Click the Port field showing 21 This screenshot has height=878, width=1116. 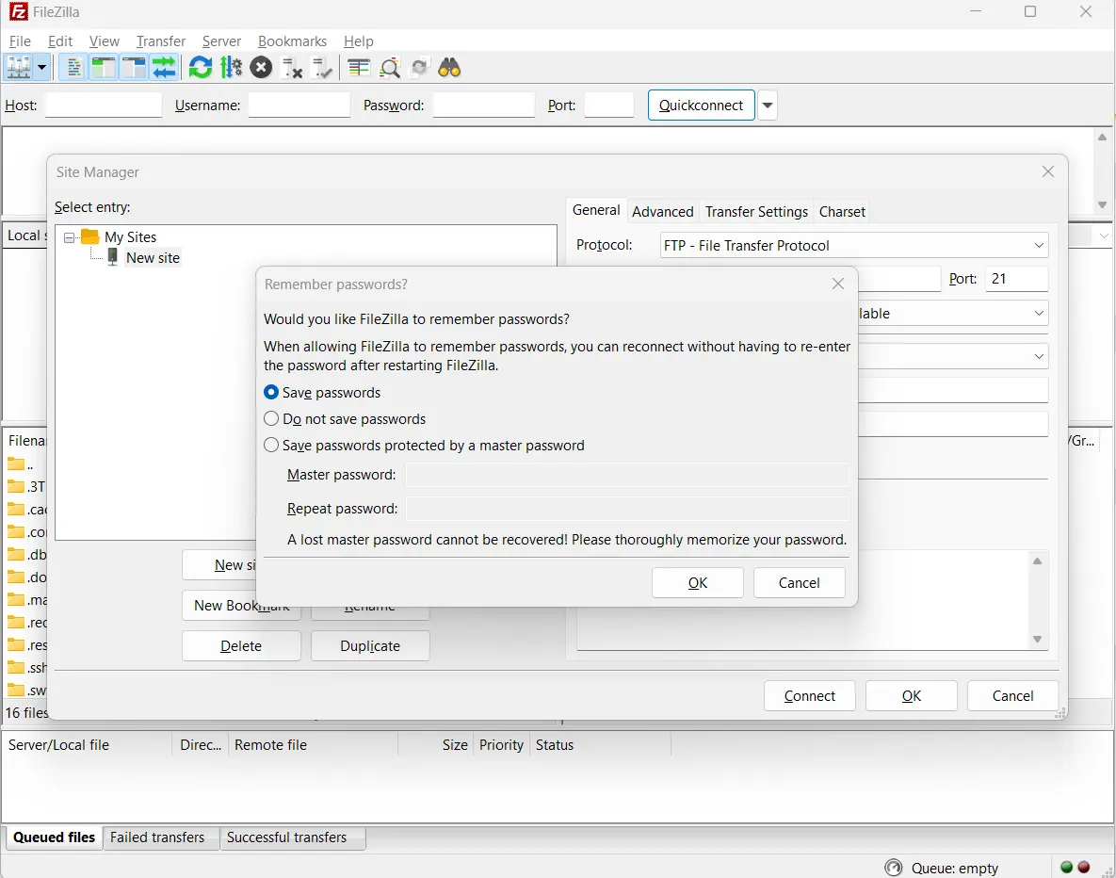pyautogui.click(x=1016, y=279)
